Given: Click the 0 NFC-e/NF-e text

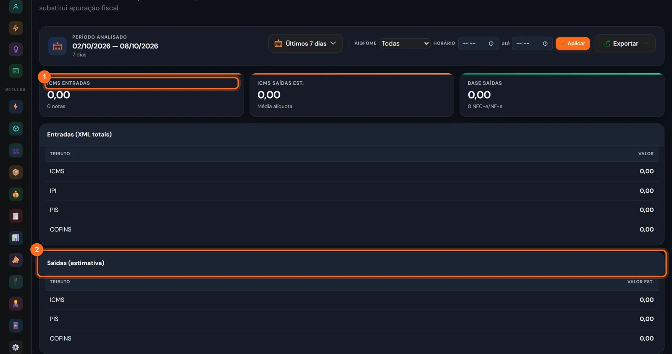Looking at the screenshot, I should pos(485,107).
